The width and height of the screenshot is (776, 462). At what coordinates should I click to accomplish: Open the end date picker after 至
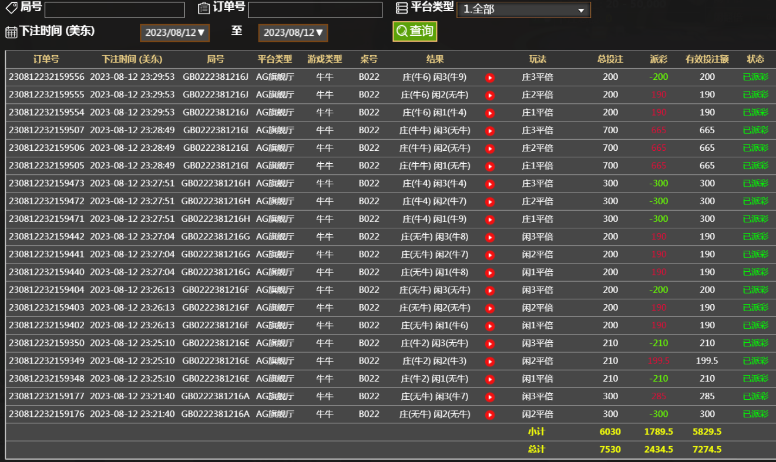coord(293,33)
